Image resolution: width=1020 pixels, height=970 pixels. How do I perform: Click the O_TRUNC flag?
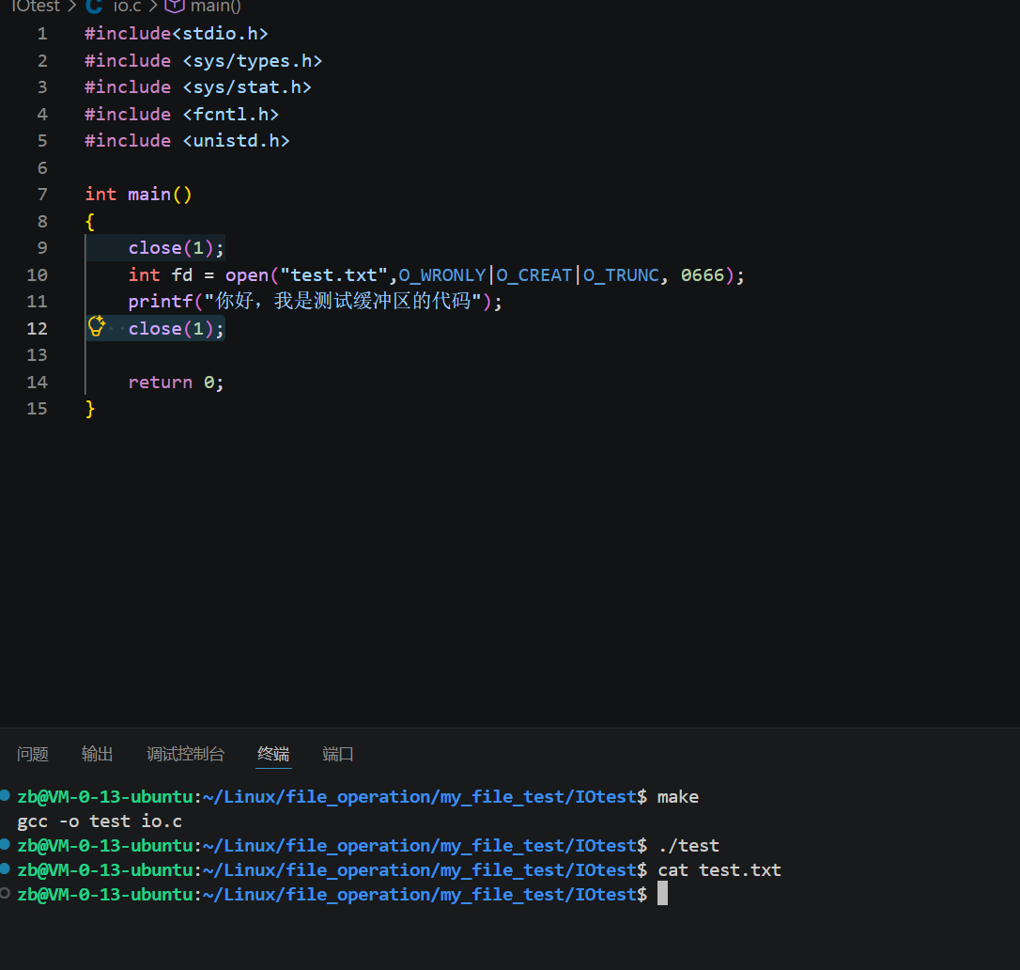click(621, 275)
